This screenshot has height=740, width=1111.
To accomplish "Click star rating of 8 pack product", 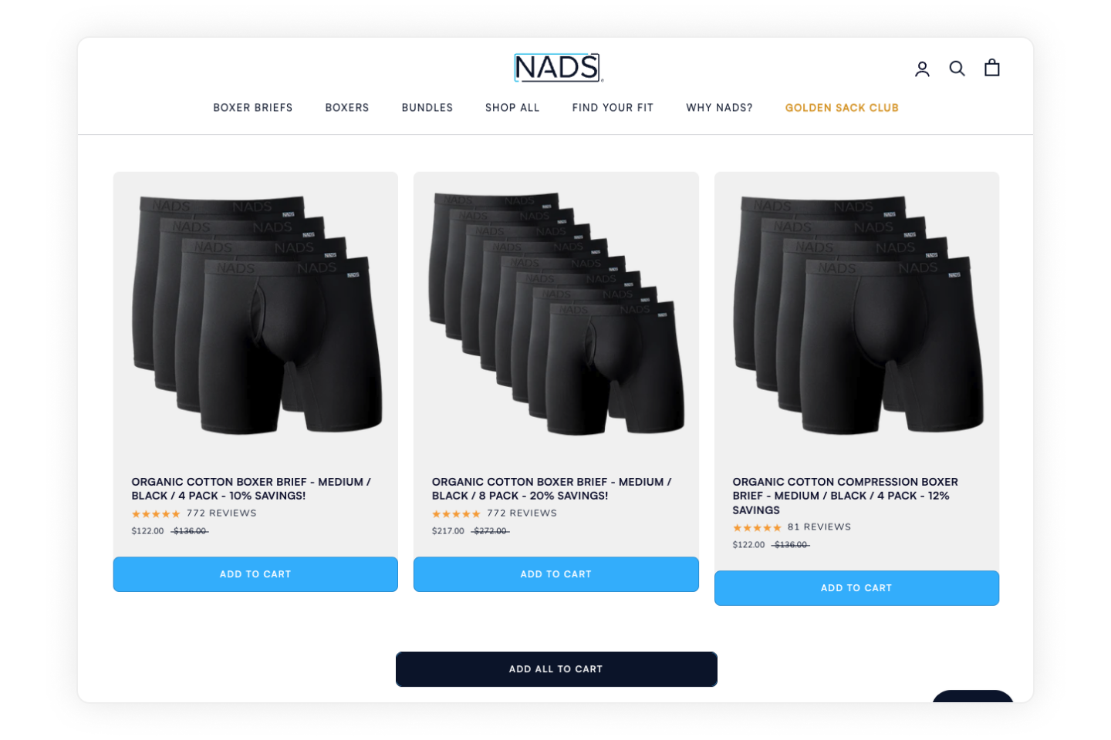I will click(x=456, y=513).
